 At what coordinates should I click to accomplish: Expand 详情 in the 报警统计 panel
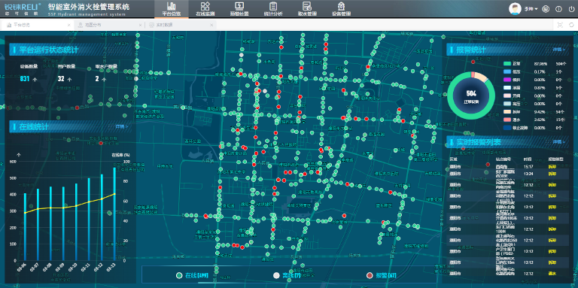coord(559,49)
